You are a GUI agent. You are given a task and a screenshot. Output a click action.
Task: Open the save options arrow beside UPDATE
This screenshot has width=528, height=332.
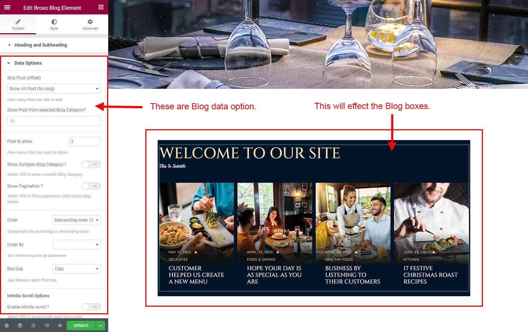pyautogui.click(x=100, y=326)
